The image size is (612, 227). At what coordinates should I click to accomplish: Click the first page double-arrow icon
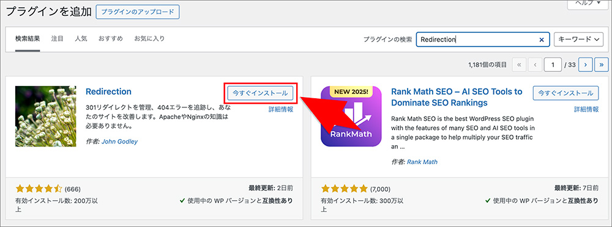point(519,65)
